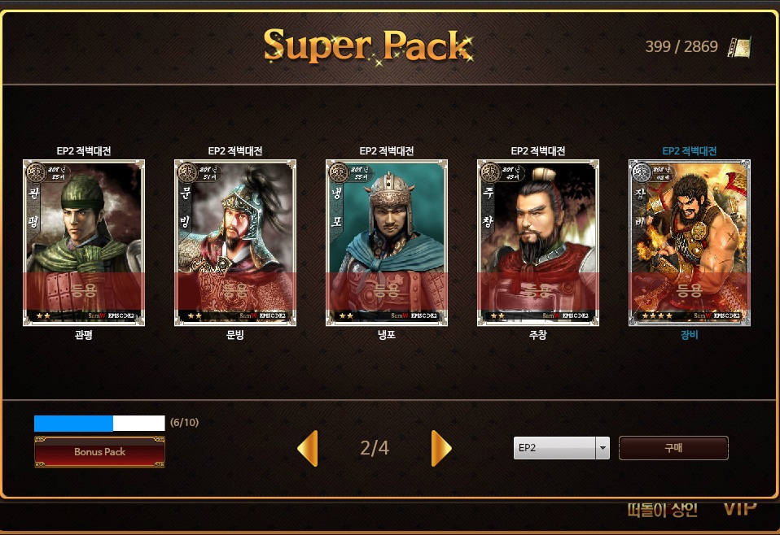Image resolution: width=780 pixels, height=535 pixels.
Task: Open the Bonus Pack button
Action: click(99, 452)
